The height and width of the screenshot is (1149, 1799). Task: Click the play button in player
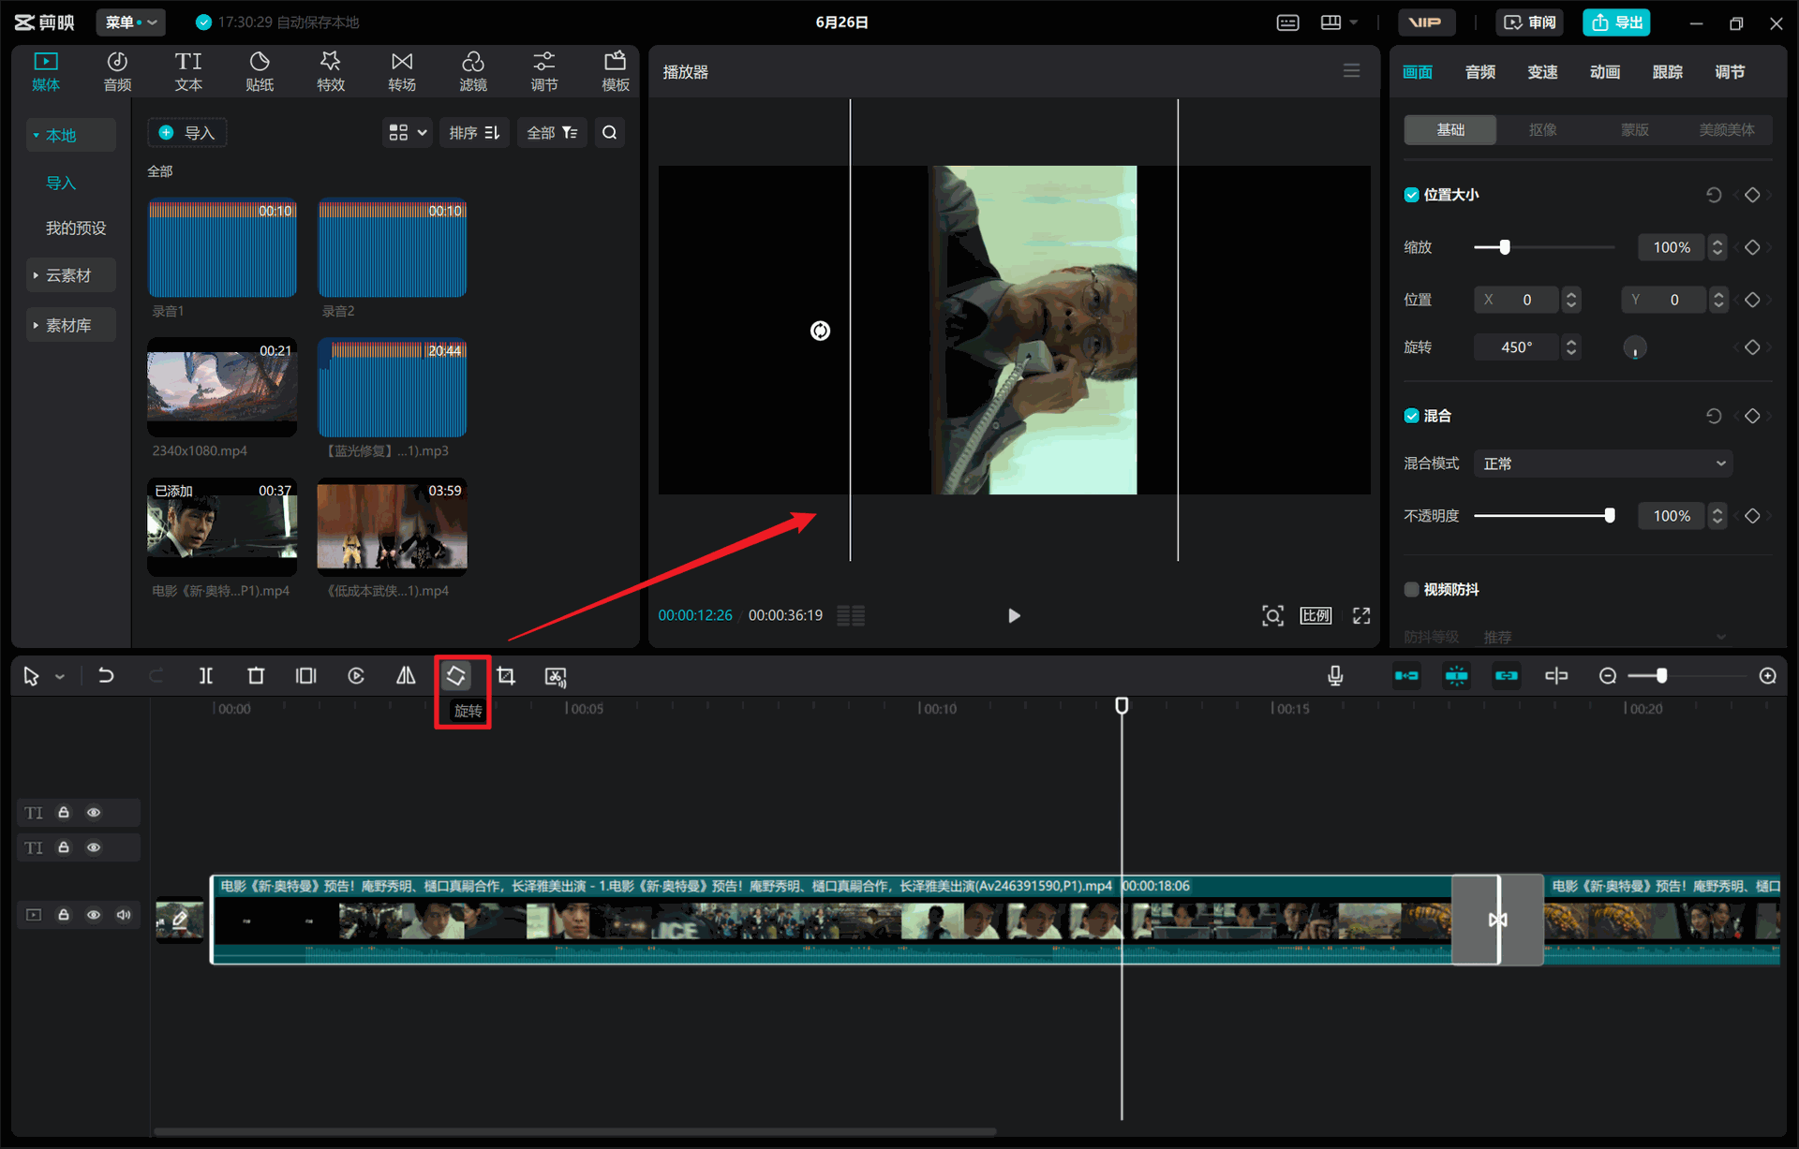(x=1014, y=615)
